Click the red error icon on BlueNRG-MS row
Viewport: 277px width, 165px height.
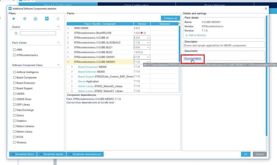click(141, 33)
